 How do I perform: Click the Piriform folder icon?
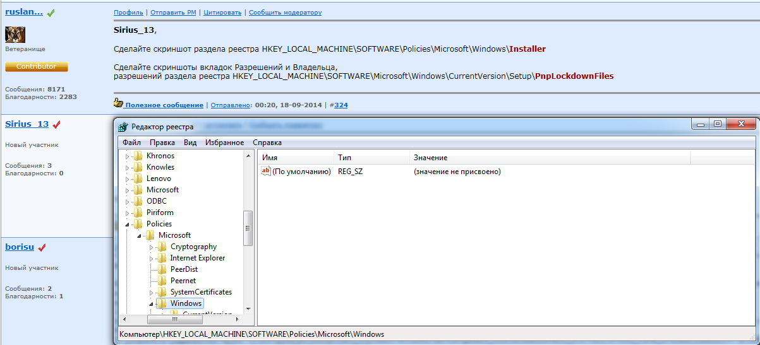[138, 213]
